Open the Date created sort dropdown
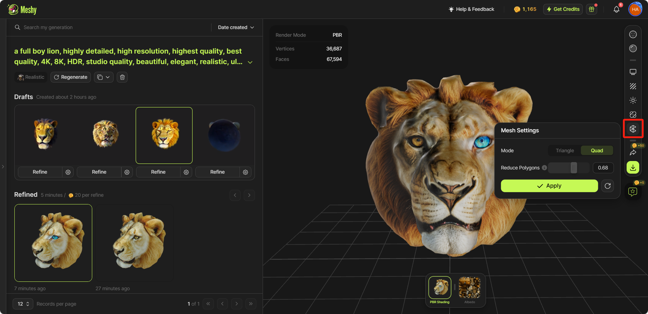This screenshot has width=648, height=314. click(236, 27)
